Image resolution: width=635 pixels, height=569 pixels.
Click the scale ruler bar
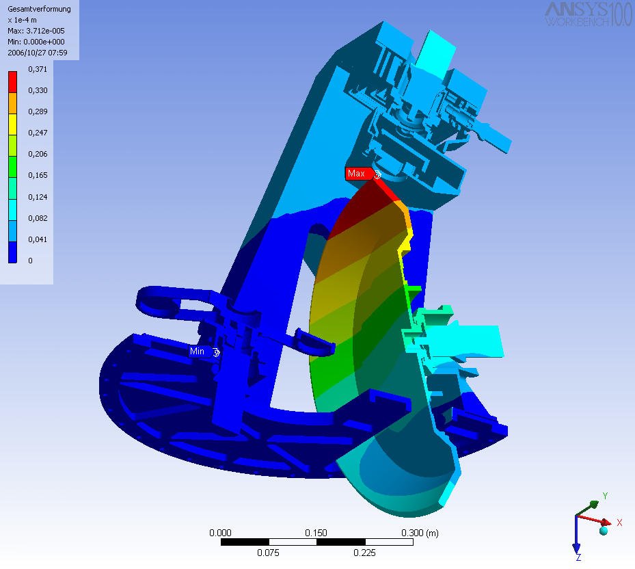click(316, 542)
